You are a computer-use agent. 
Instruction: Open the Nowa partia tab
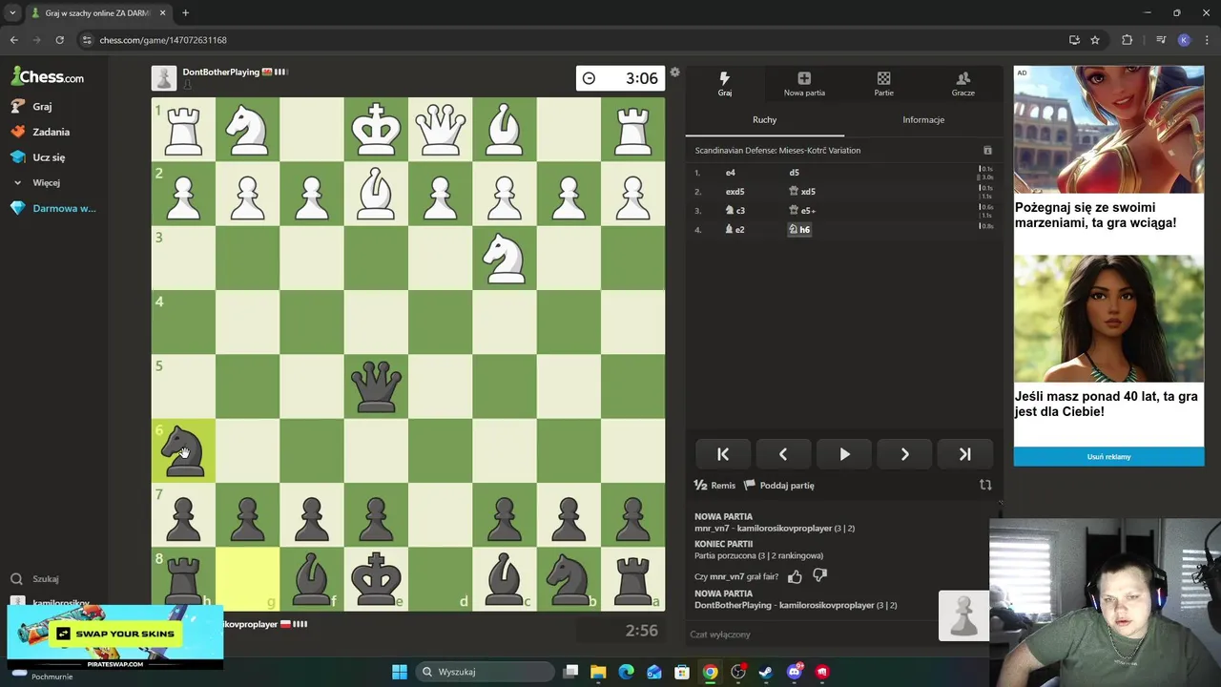click(x=804, y=84)
